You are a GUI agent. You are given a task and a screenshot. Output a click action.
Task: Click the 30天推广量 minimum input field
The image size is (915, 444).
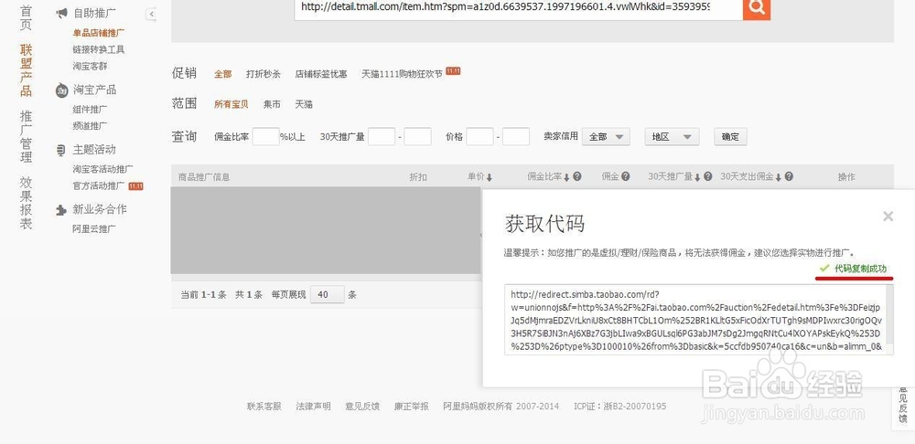coord(382,137)
